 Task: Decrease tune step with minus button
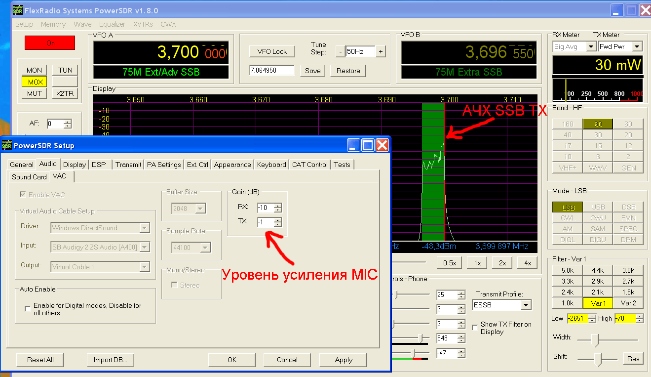point(340,51)
